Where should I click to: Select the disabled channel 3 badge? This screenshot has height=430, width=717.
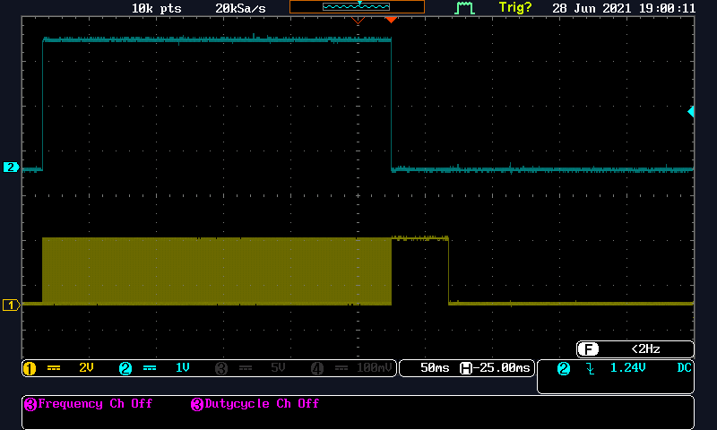[221, 368]
